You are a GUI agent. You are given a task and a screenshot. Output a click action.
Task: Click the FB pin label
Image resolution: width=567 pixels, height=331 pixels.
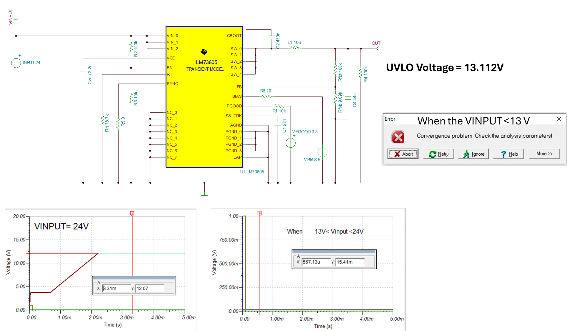coord(239,87)
